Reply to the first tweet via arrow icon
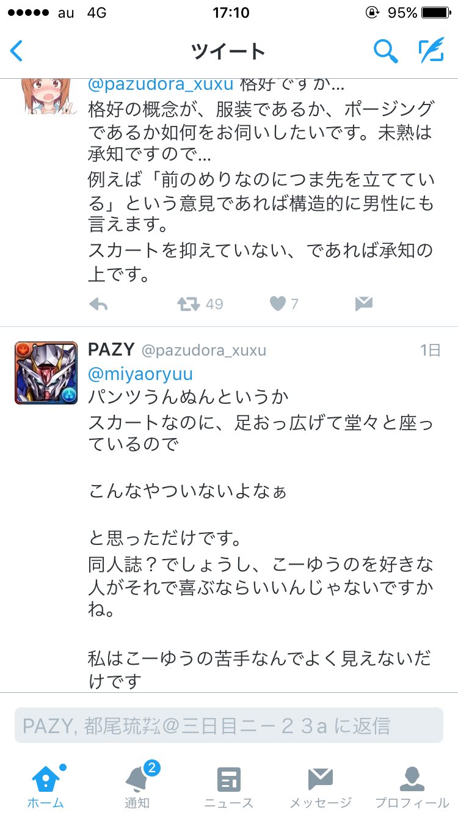 pyautogui.click(x=98, y=304)
